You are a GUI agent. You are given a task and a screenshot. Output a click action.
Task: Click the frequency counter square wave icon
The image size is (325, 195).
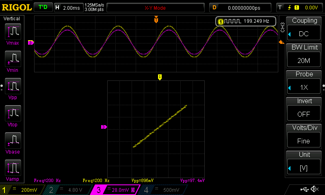tap(232, 21)
